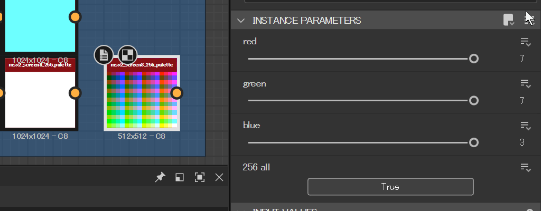Screen dimensions: 541x211
Task: Click the output connector of the 512x512 palette node
Action: 177,93
